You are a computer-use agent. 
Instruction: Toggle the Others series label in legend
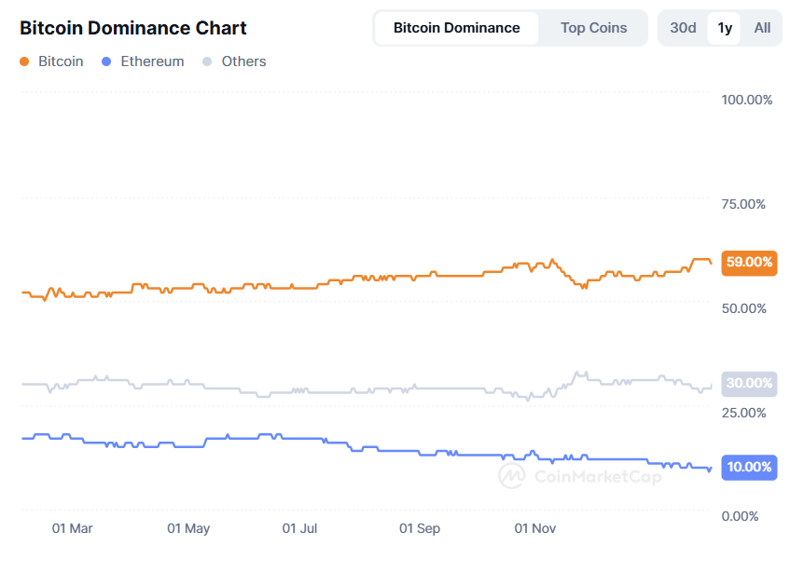(x=243, y=61)
